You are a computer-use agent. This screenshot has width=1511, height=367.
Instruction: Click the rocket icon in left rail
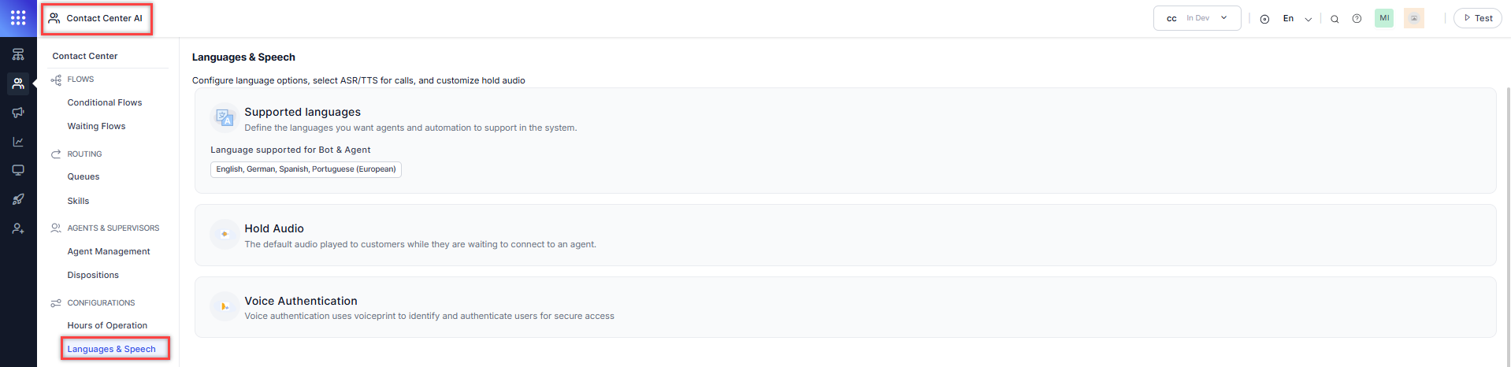18,199
